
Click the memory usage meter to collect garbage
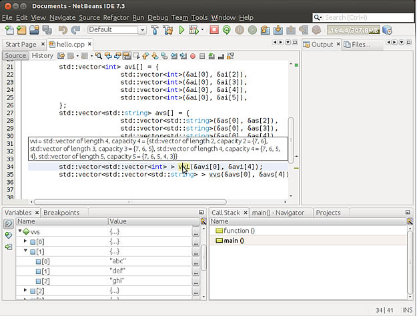[x=354, y=30]
